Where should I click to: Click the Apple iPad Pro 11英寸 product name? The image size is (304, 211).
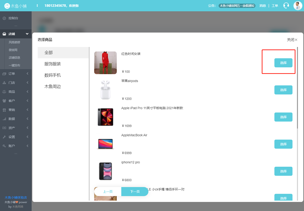click(152, 108)
